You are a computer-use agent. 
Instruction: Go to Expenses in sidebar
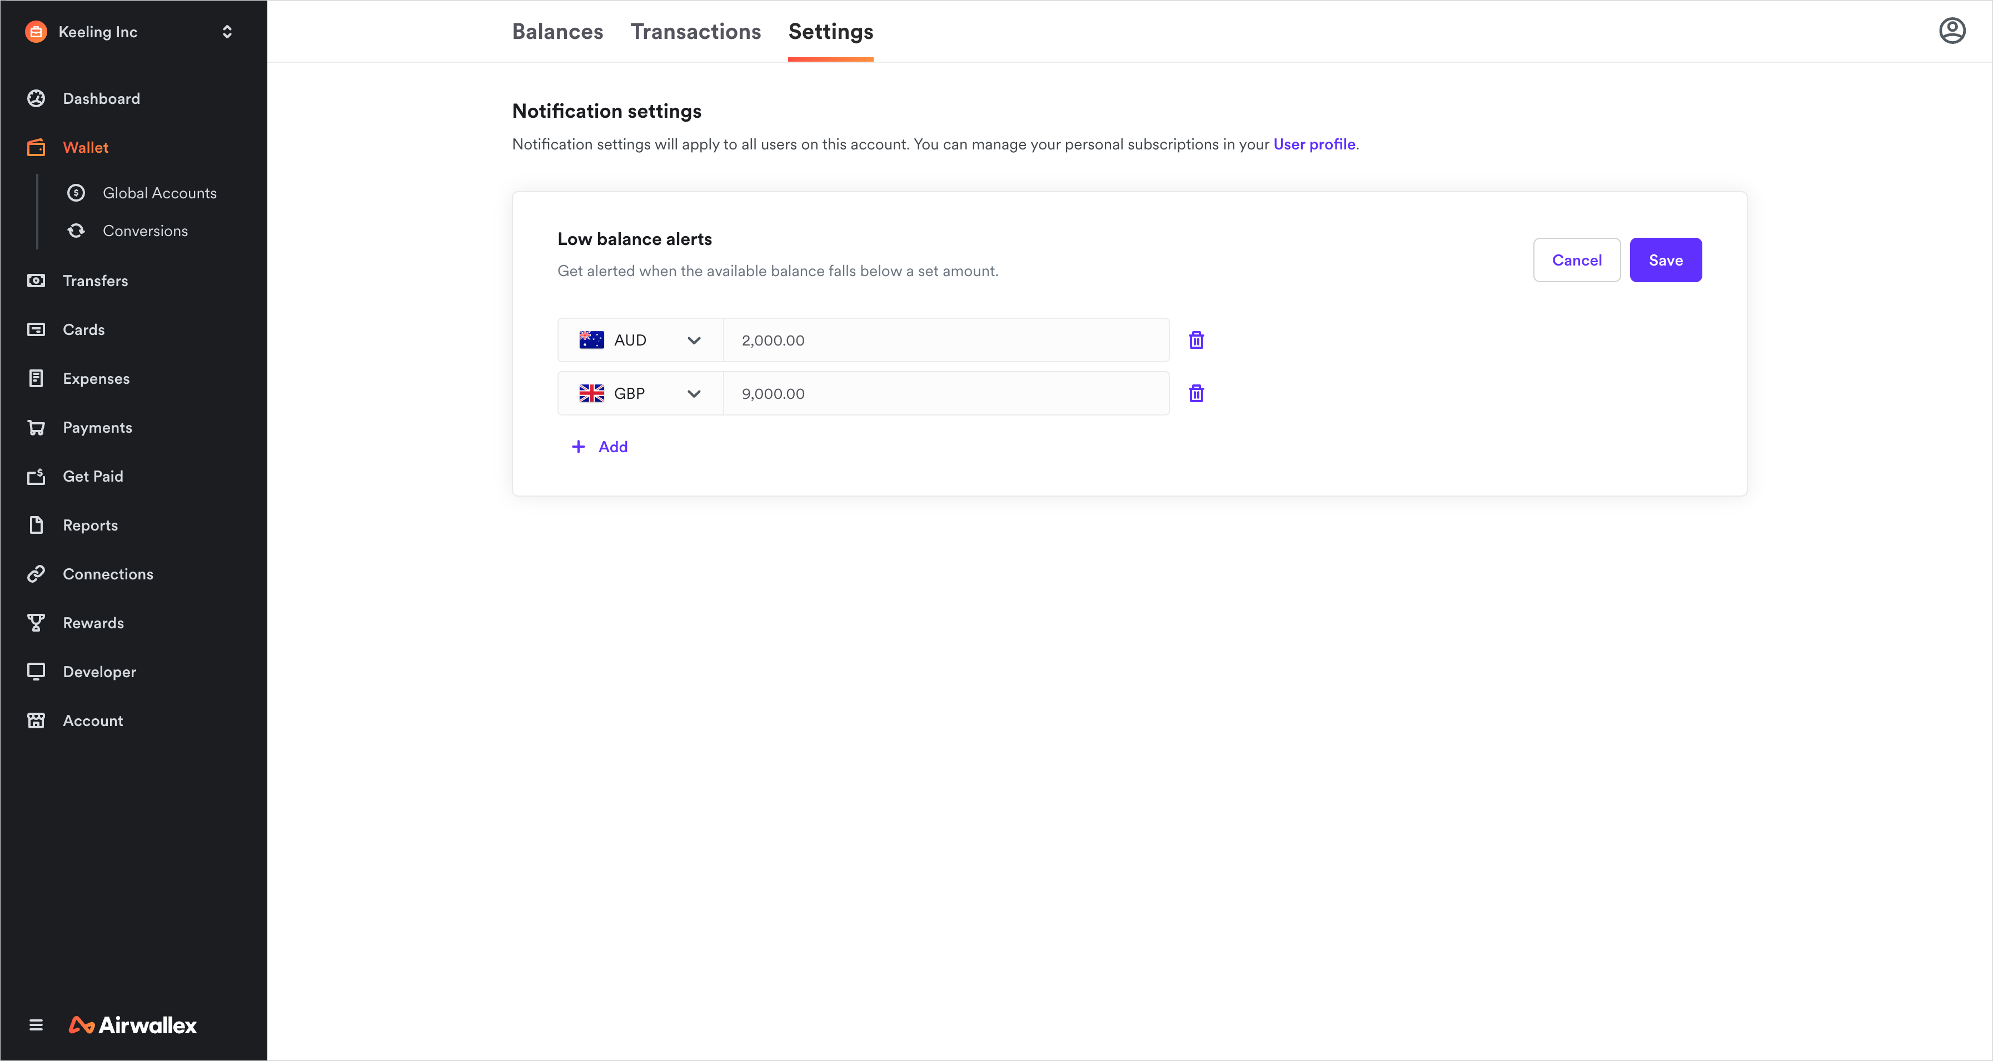click(x=96, y=378)
